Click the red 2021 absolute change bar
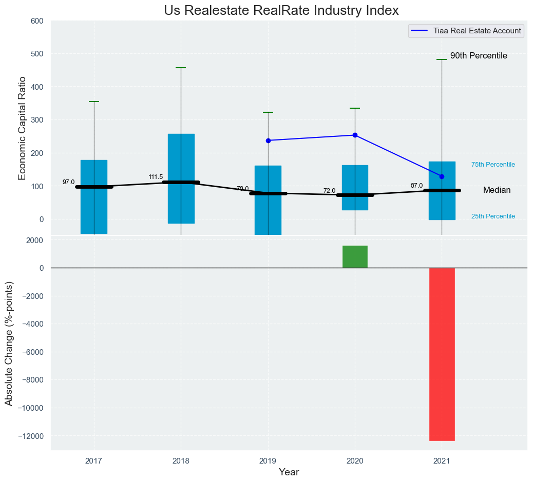The height and width of the screenshot is (482, 533). point(442,354)
